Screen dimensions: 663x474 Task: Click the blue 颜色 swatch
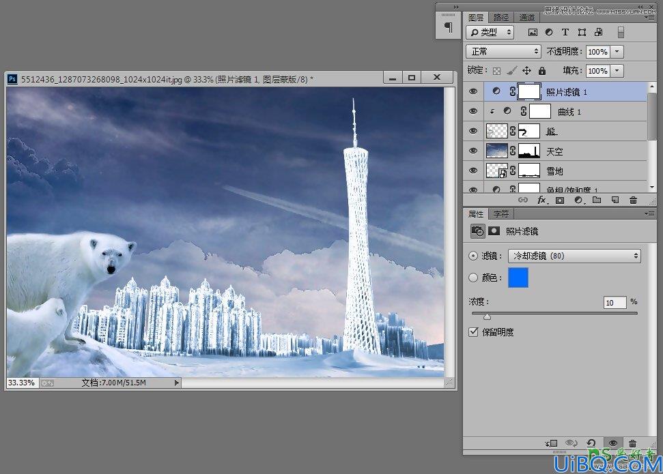coord(518,278)
